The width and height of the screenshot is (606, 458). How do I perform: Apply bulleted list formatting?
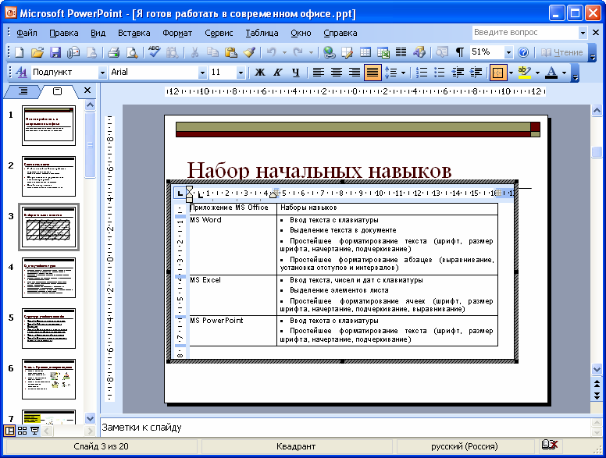(x=440, y=73)
